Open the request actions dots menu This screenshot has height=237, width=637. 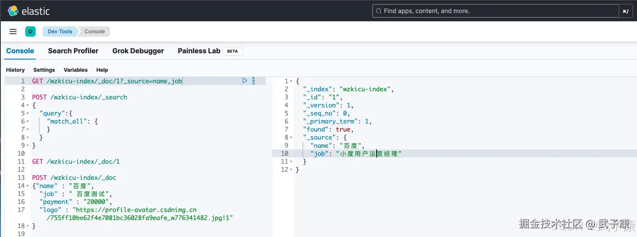[x=254, y=81]
